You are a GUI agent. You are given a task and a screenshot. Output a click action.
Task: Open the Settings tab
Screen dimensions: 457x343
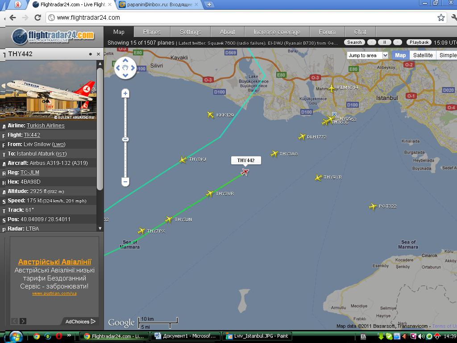[190, 32]
